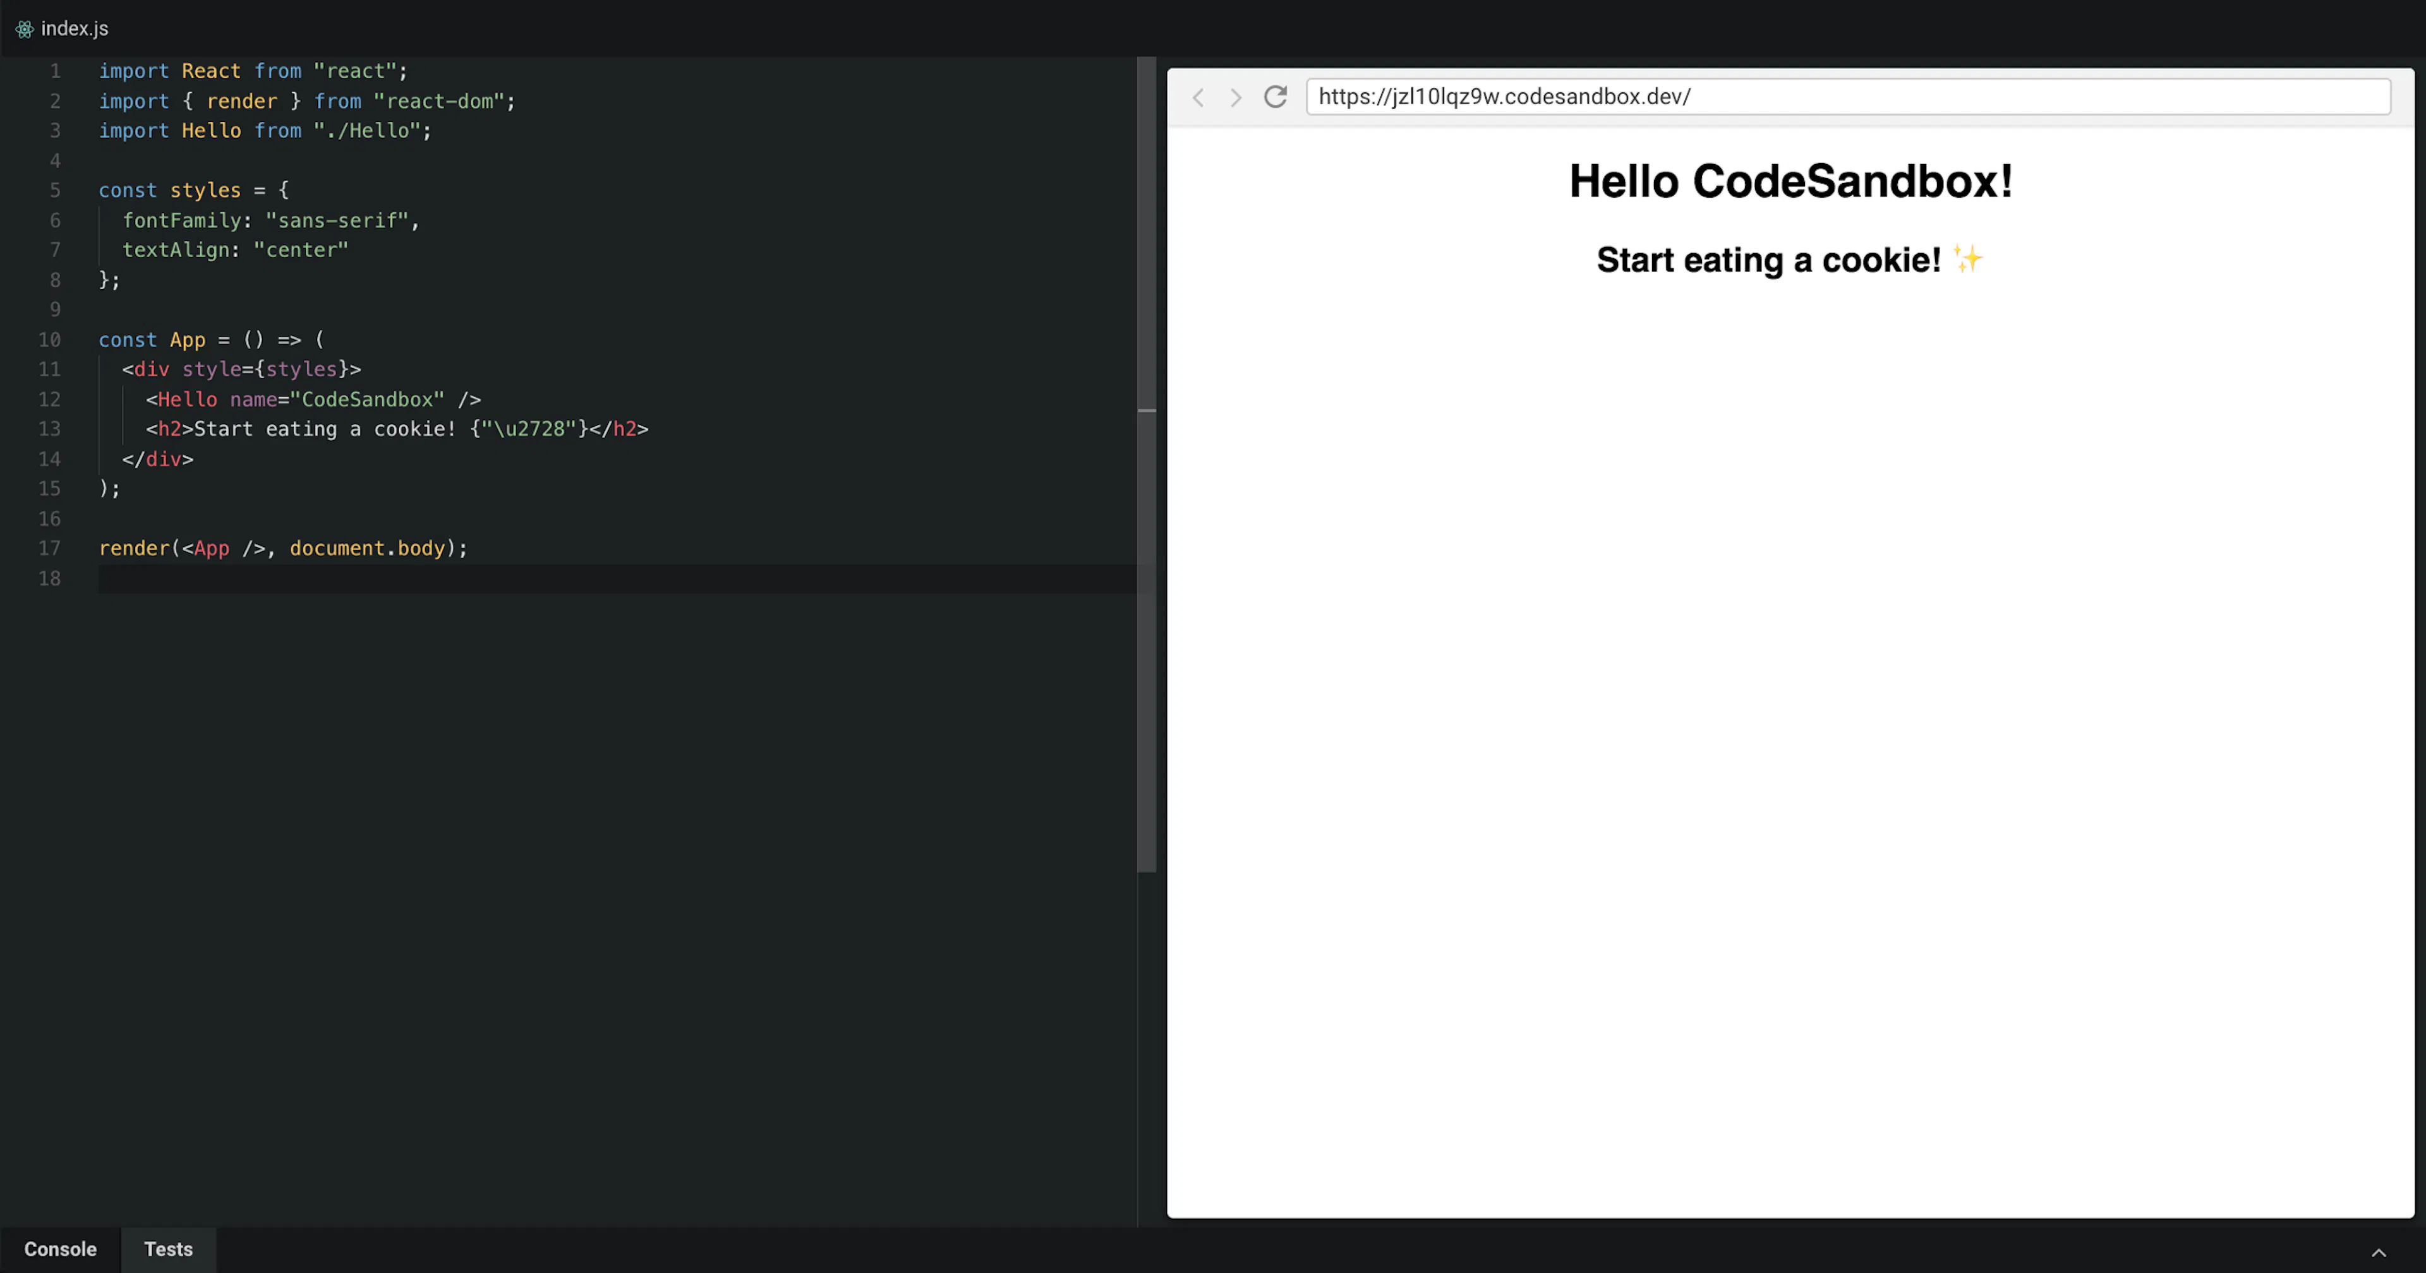
Task: Switch to the Console tab
Action: [x=59, y=1250]
